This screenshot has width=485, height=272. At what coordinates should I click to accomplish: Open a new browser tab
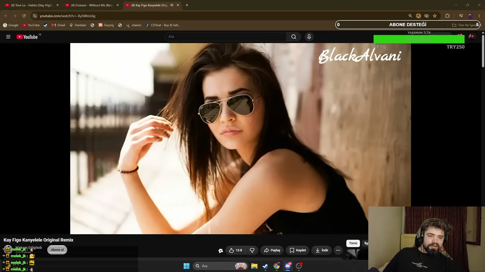pos(187,5)
